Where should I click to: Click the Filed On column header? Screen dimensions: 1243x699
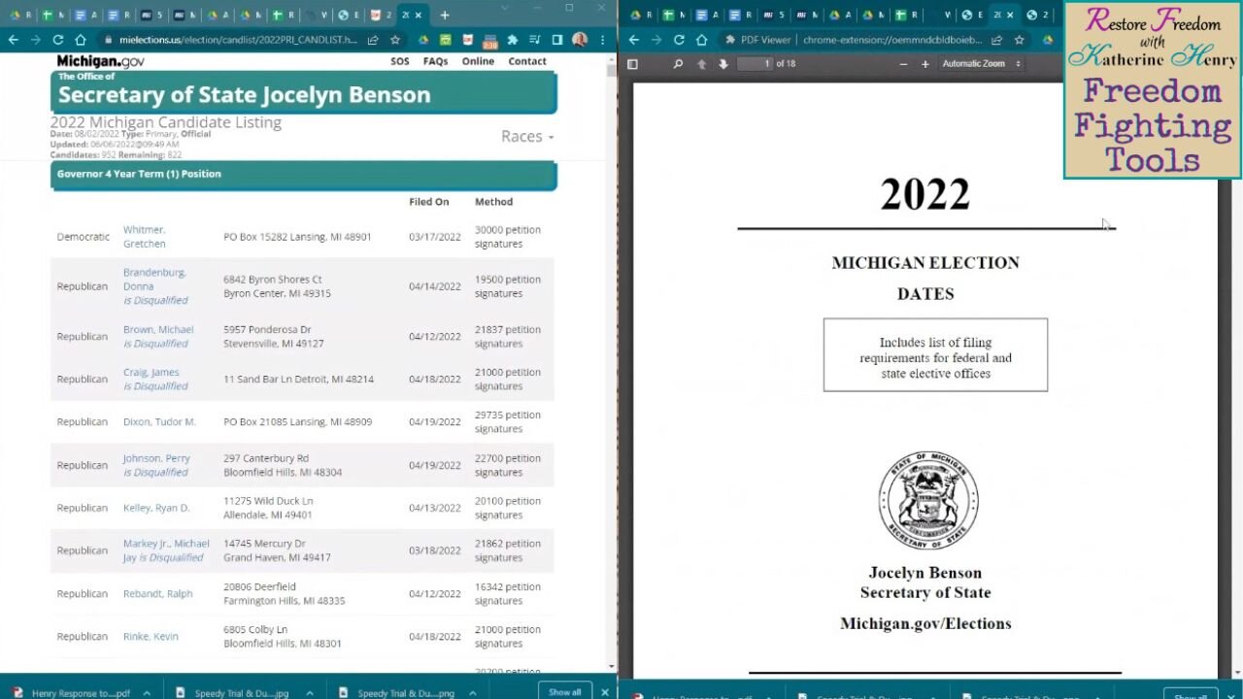[x=429, y=202]
